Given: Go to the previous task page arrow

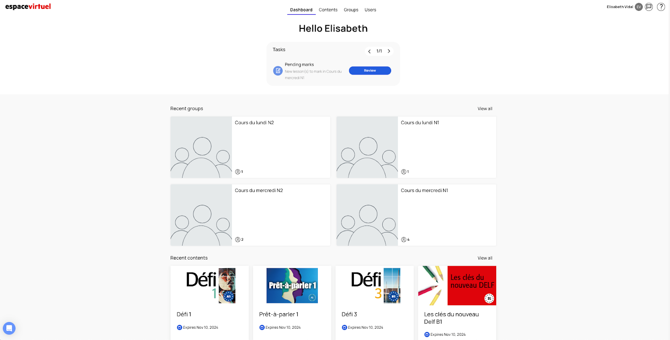Looking at the screenshot, I should tap(369, 51).
